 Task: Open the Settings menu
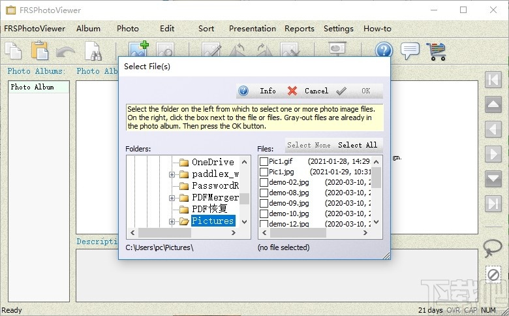(339, 29)
